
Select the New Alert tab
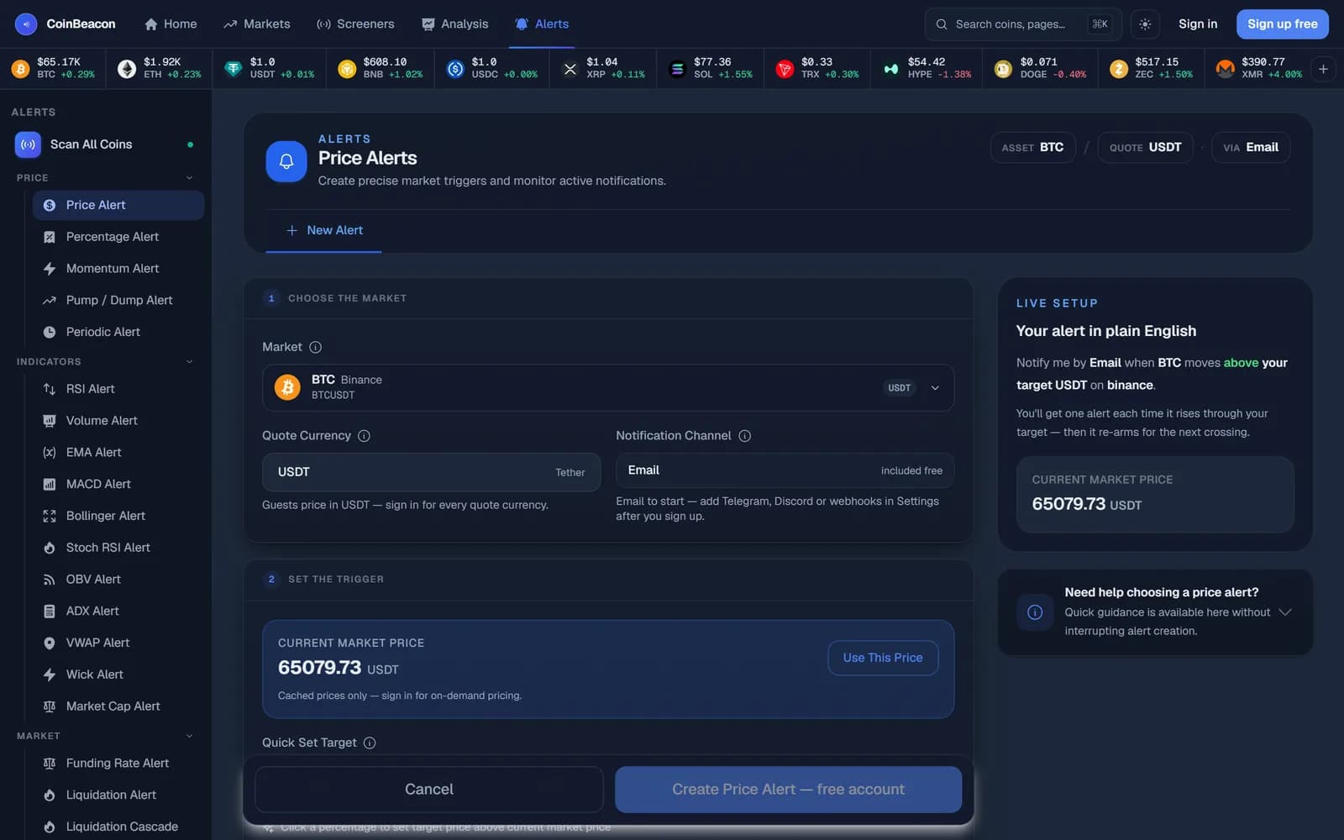tap(324, 230)
